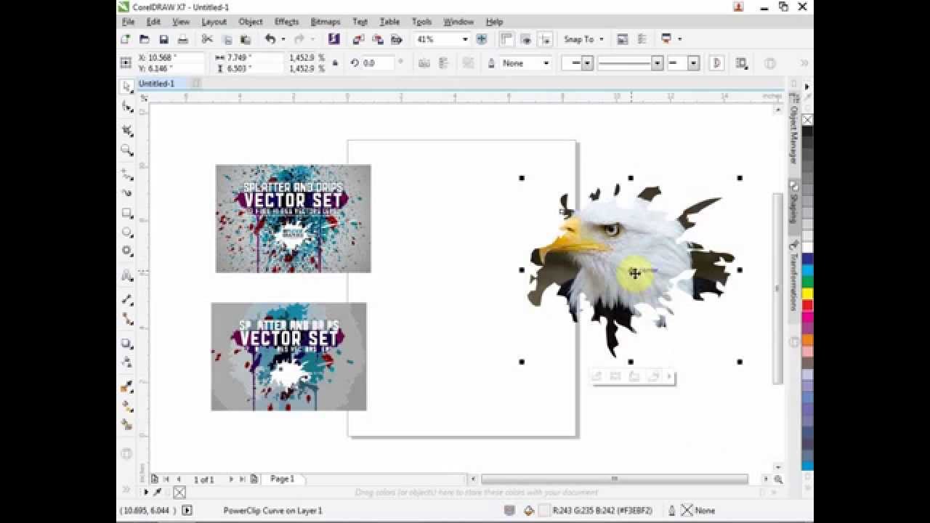930x523 pixels.
Task: Click the Import toolbar icon
Action: (x=359, y=39)
